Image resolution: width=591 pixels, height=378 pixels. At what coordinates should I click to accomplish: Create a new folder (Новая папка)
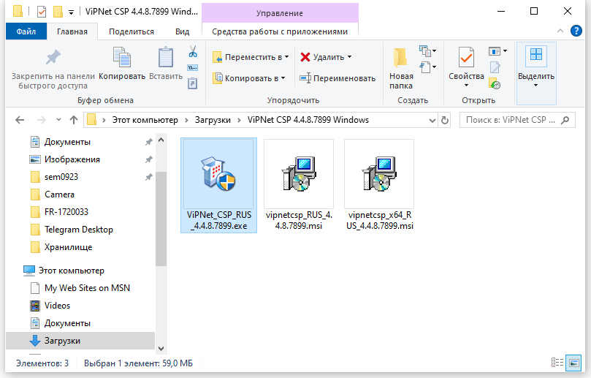pos(401,67)
